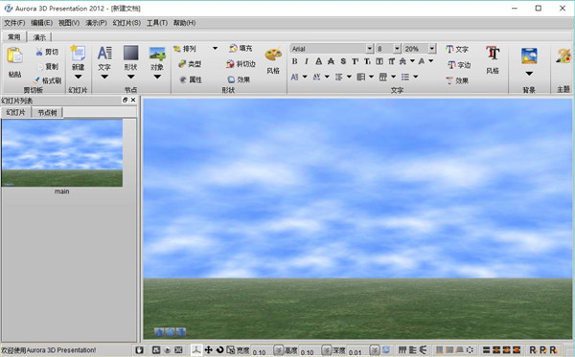Viewport: 575px width, 357px height.
Task: Select the 格式刷 format painter
Action: (48, 80)
